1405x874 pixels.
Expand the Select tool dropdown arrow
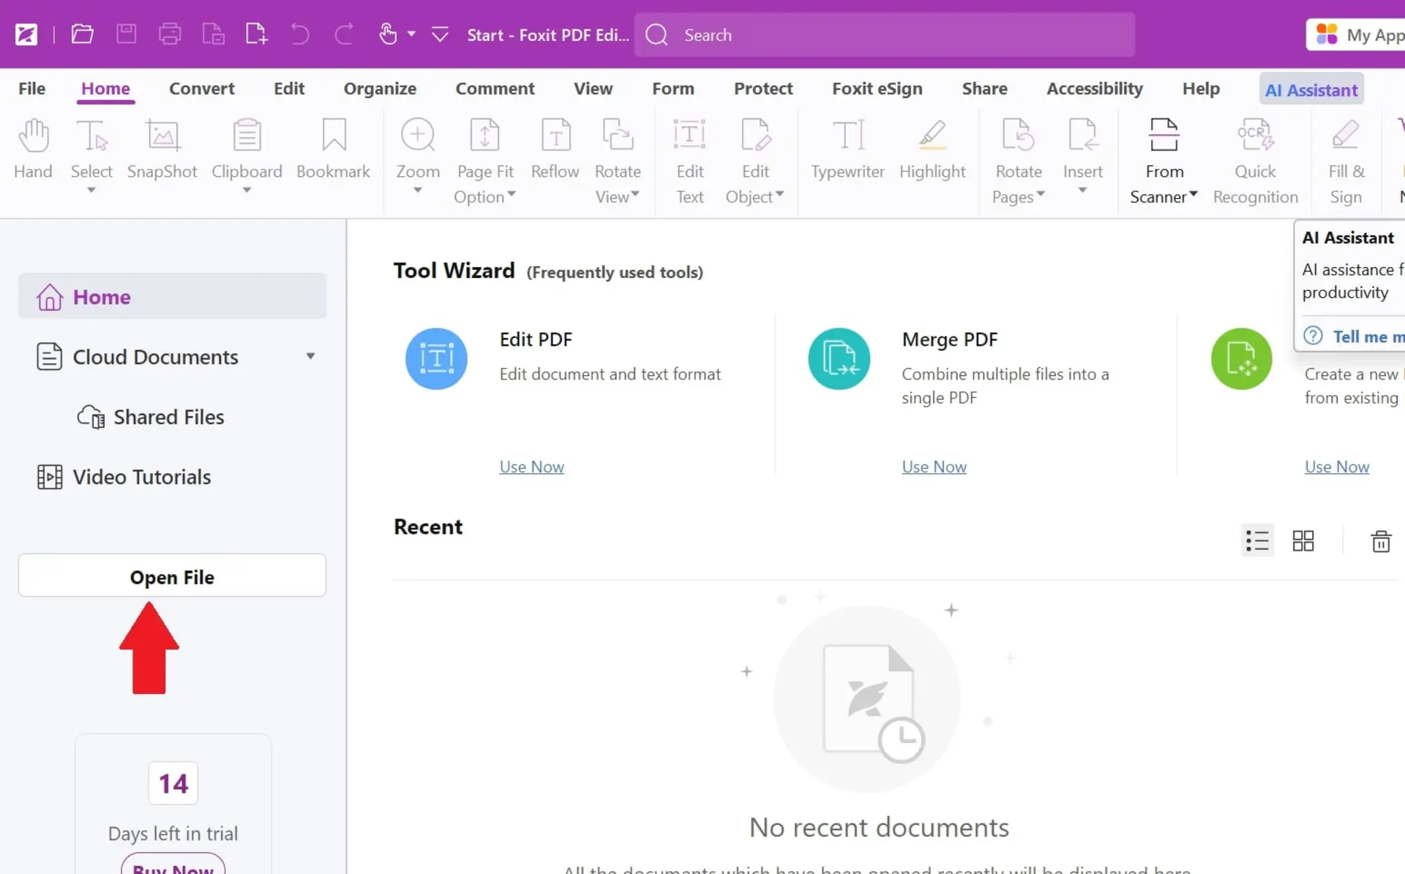point(91,190)
